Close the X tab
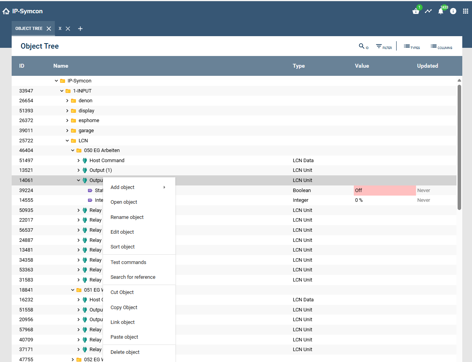Image resolution: width=472 pixels, height=362 pixels. (x=68, y=28)
